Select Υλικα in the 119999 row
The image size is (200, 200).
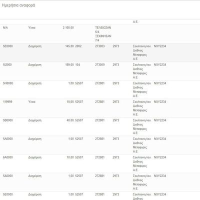tap(31, 101)
